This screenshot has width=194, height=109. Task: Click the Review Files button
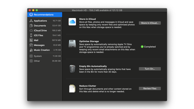(x=150, y=89)
